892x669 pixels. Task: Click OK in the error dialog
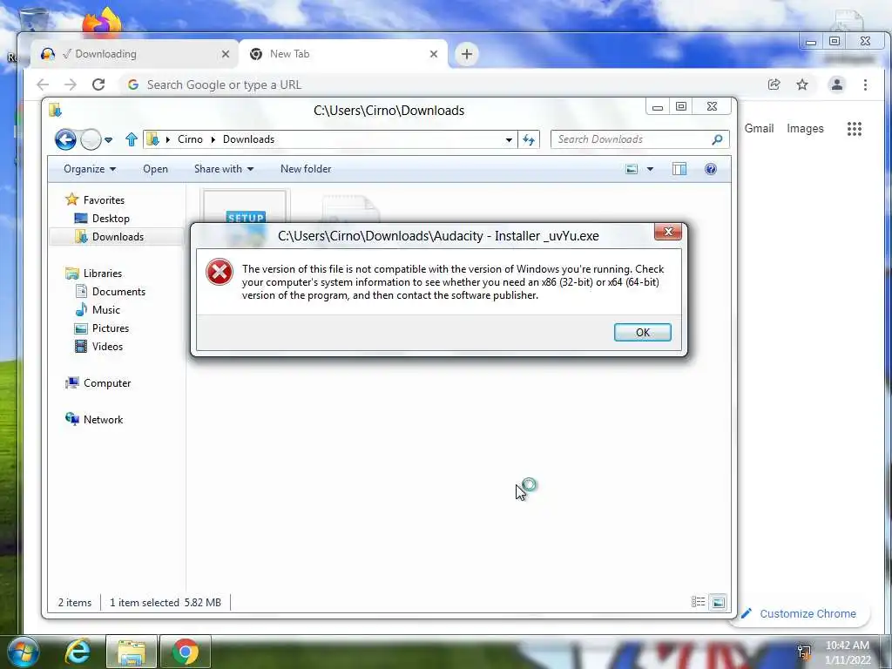tap(642, 332)
